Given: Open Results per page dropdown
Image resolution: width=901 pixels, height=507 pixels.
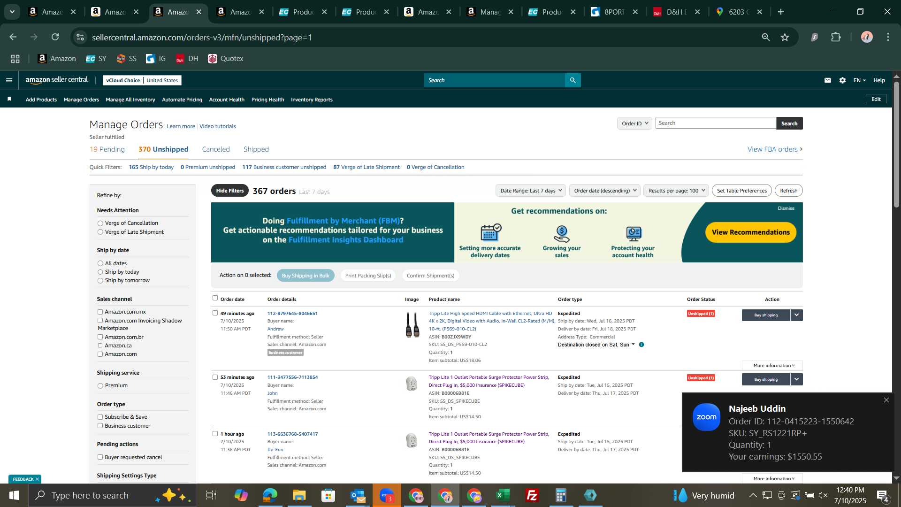Looking at the screenshot, I should (x=676, y=191).
